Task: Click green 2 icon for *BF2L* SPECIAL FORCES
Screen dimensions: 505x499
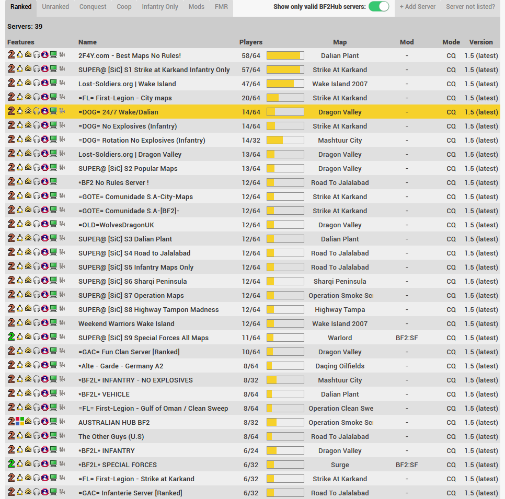Action: [12, 464]
